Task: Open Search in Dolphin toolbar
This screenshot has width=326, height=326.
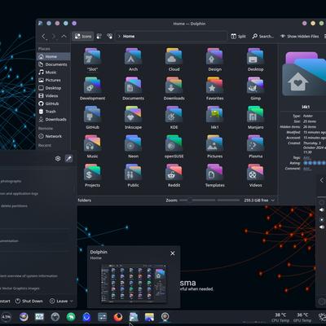Action: 262,37
